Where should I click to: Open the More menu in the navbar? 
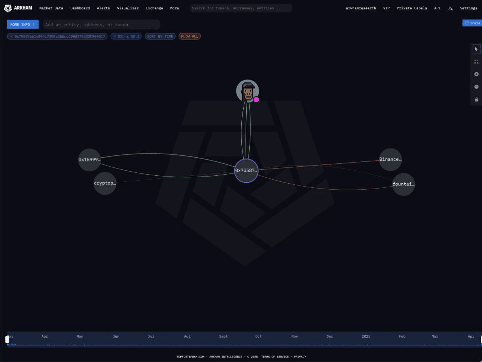(174, 8)
